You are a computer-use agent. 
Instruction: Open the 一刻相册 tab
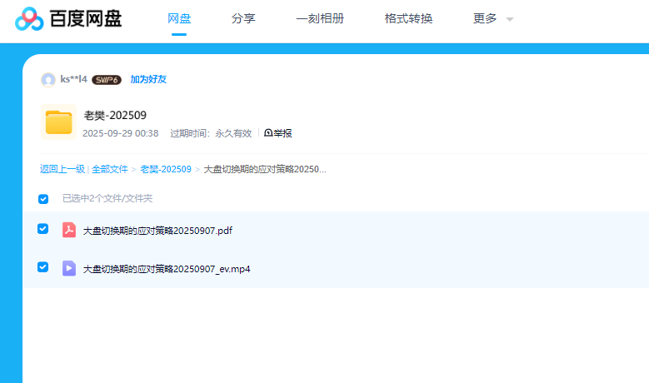pos(320,18)
